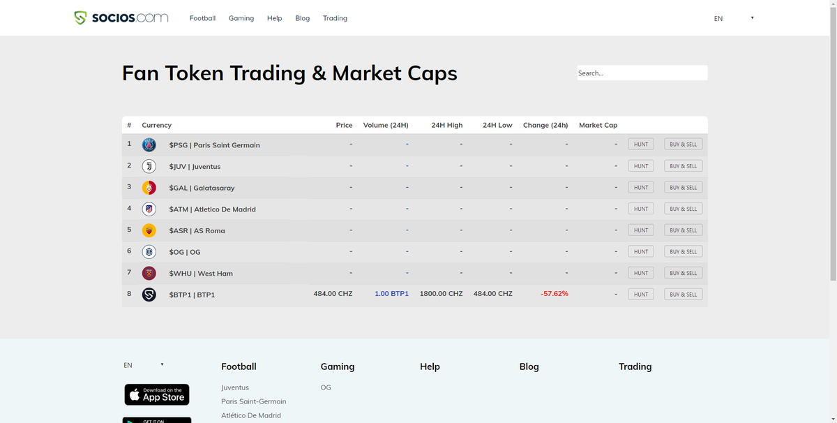Click BUY & SELL for West Ham

click(x=684, y=273)
